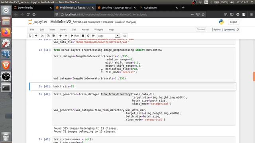Image resolution: width=255 pixels, height=143 pixels.
Task: Rename notebook title MobileNetV2_keras
Action: [66, 22]
